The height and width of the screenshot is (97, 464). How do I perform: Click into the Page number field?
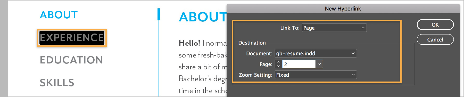pos(299,64)
